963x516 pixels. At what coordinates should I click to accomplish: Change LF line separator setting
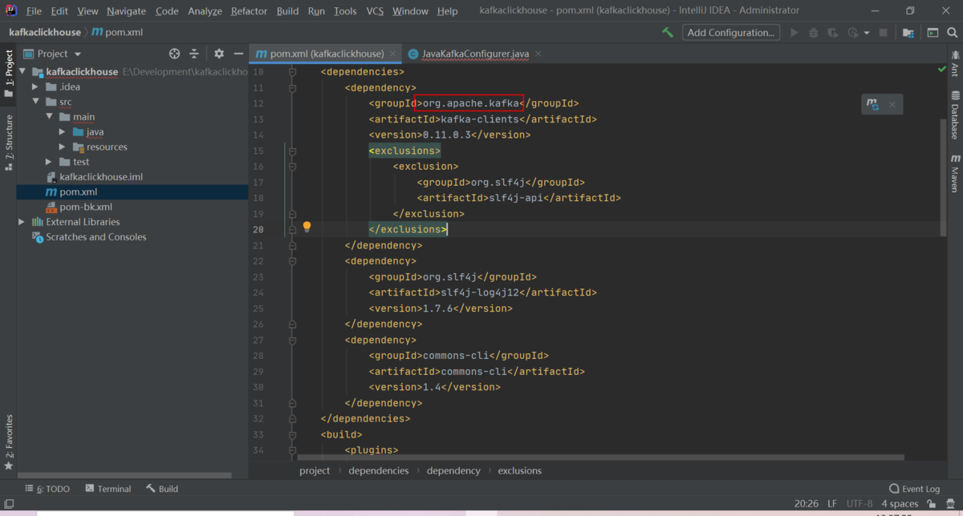coord(832,504)
